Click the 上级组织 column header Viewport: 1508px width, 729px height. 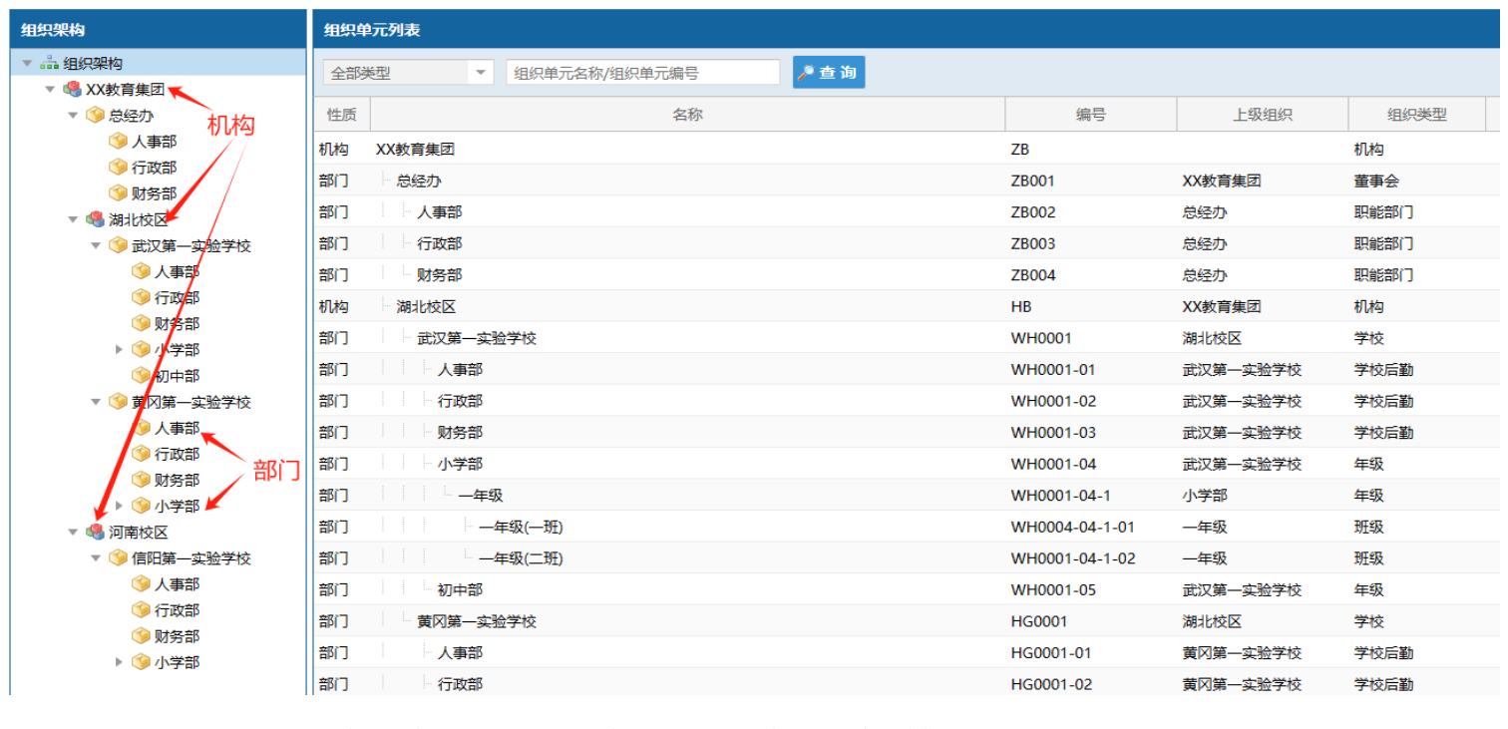pyautogui.click(x=1263, y=115)
